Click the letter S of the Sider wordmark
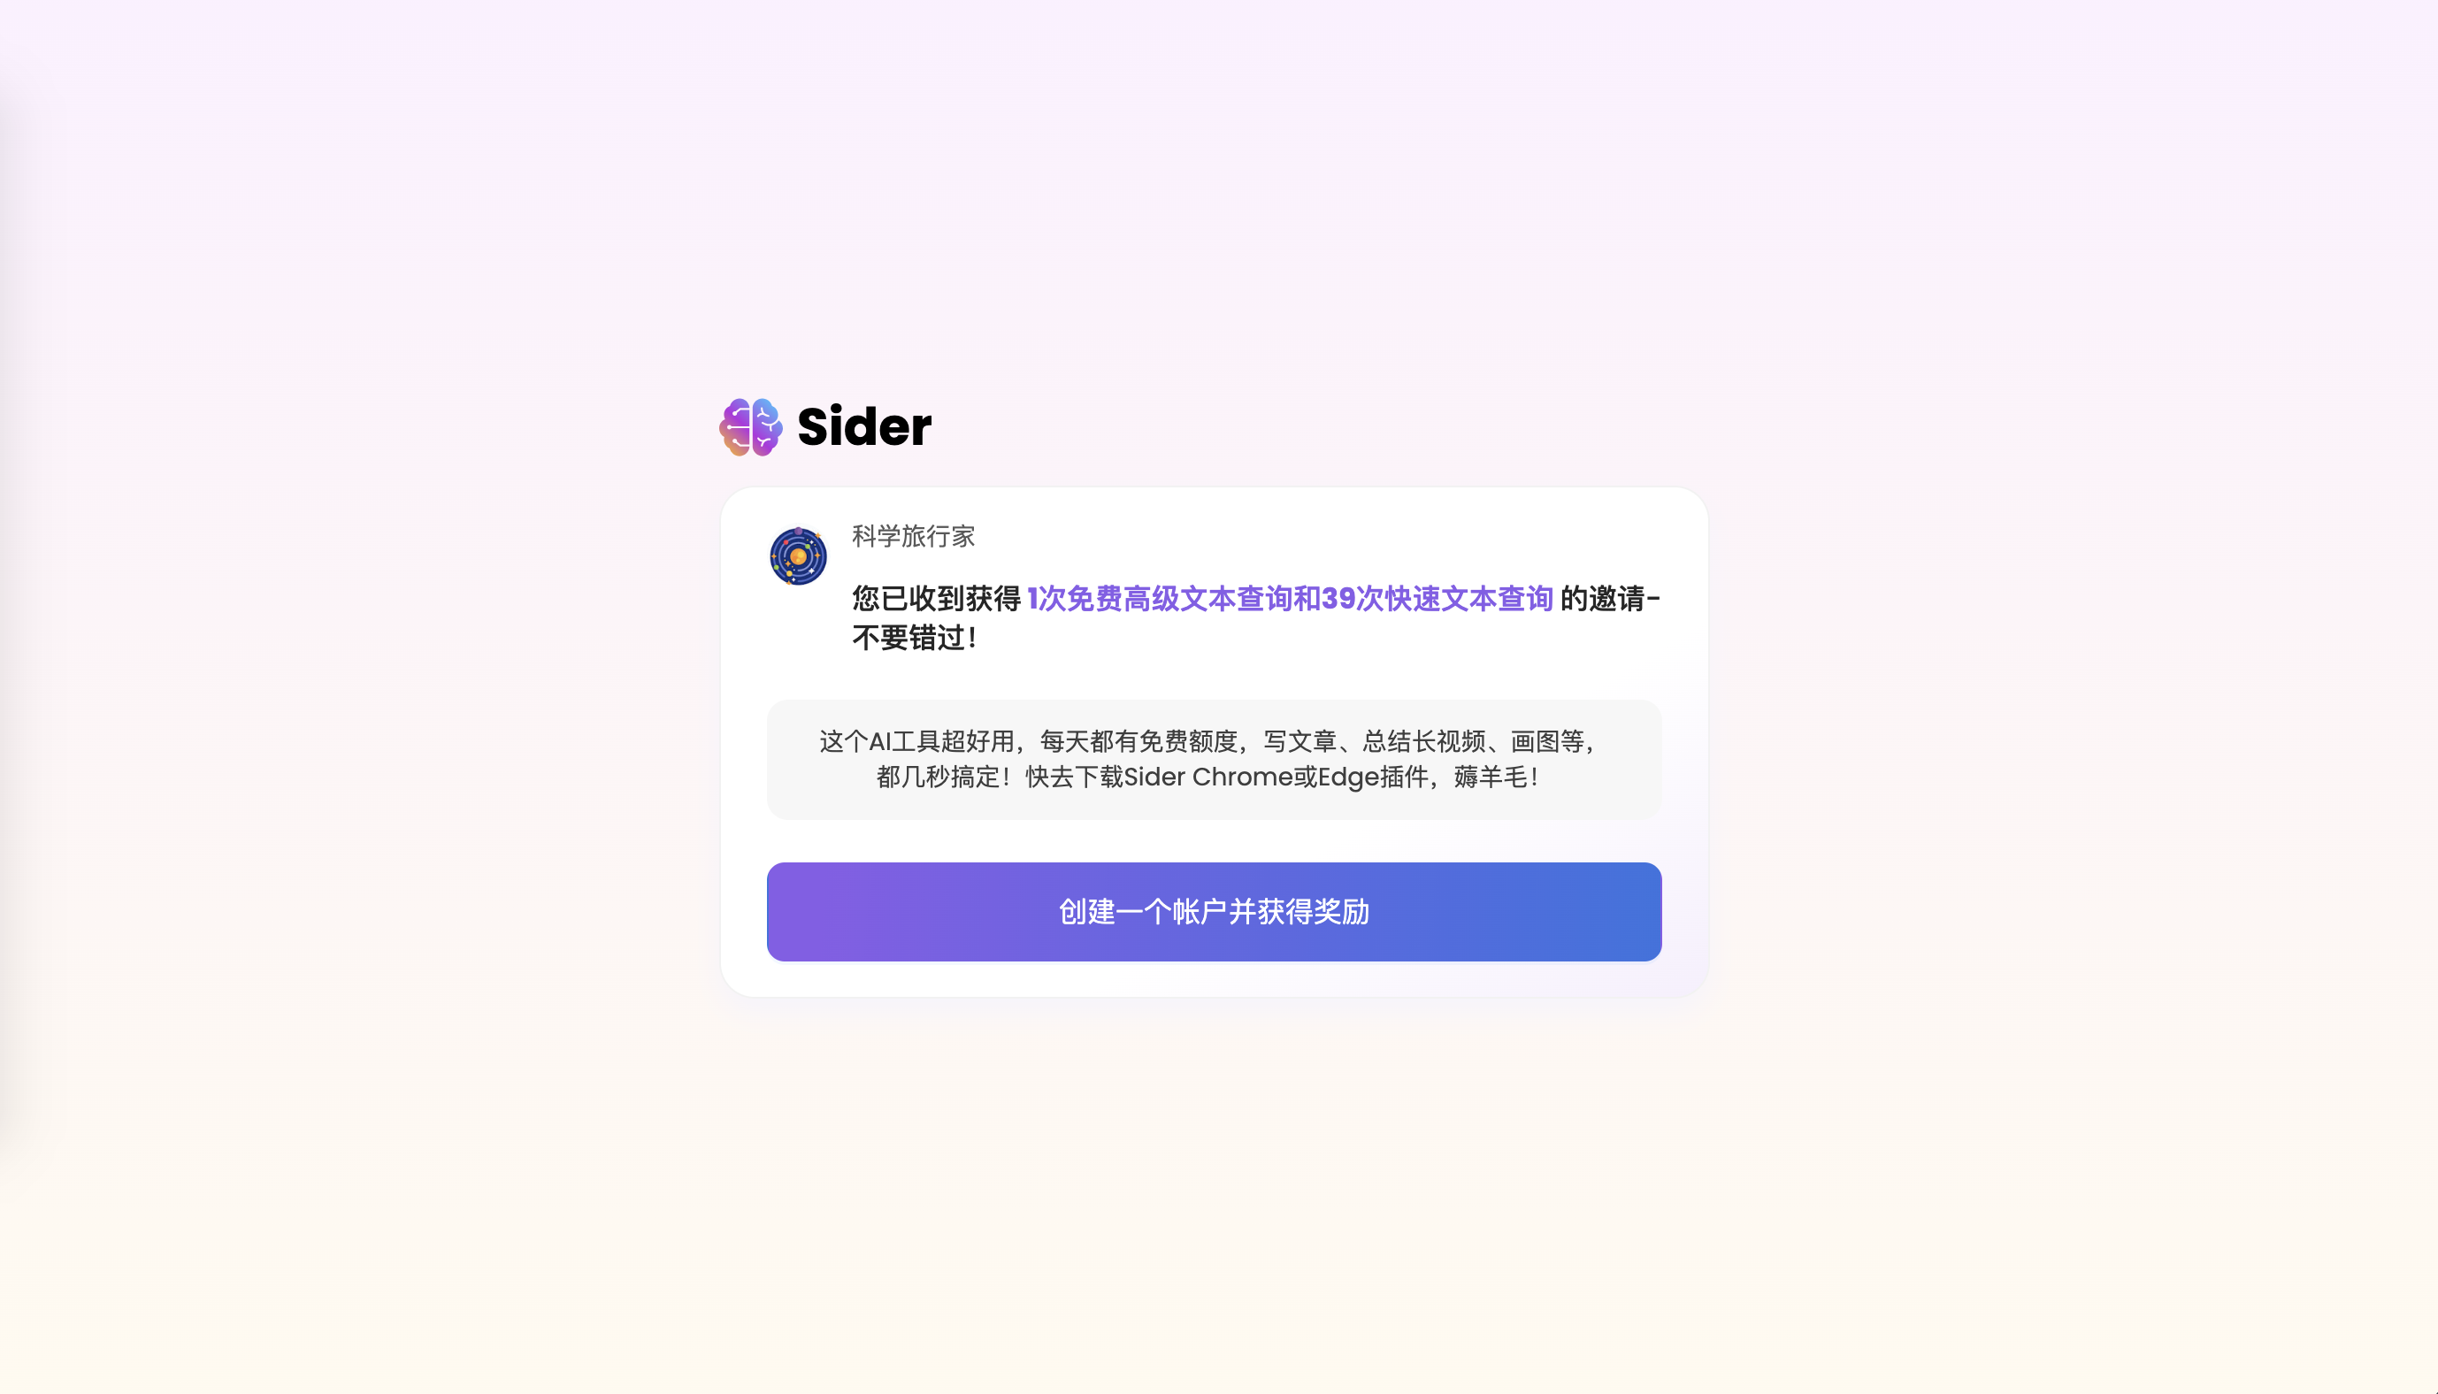Screen dimensions: 2438x1394 (x=813, y=427)
